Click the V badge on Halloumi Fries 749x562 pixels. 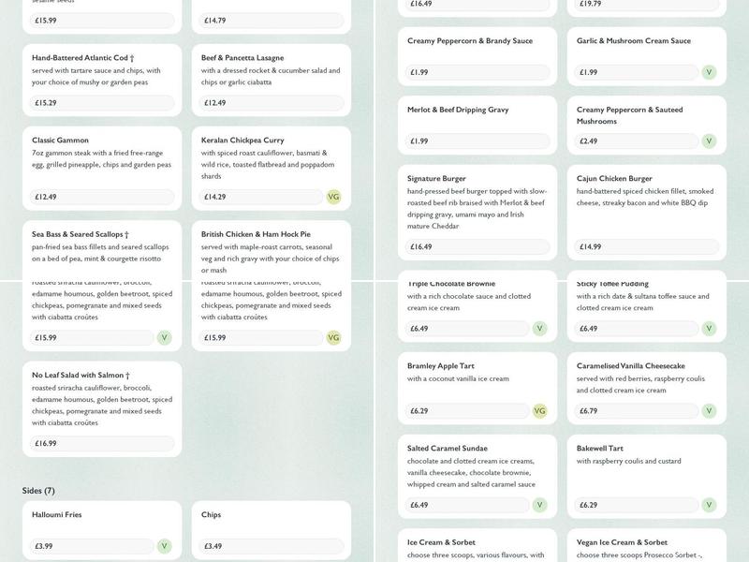click(x=164, y=546)
